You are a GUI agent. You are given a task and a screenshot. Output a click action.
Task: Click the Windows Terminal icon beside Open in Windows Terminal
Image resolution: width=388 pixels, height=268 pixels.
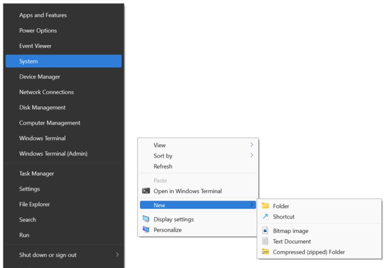146,191
